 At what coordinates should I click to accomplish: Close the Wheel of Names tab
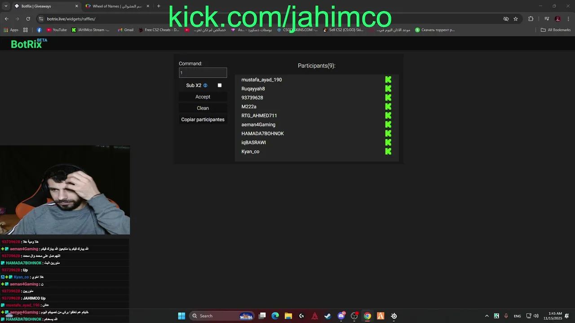pos(148,6)
